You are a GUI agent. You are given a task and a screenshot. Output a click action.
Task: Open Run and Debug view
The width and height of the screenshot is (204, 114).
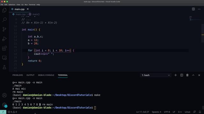tap(4, 39)
